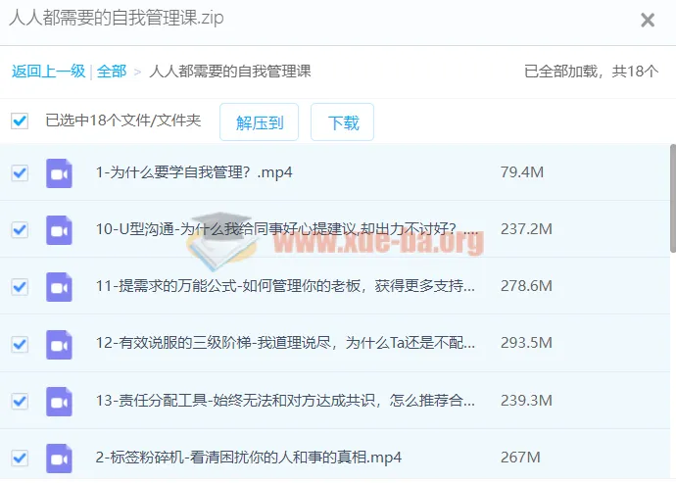Click video icon for 2-标签粉碎机 file
The image size is (676, 483).
pyautogui.click(x=59, y=459)
